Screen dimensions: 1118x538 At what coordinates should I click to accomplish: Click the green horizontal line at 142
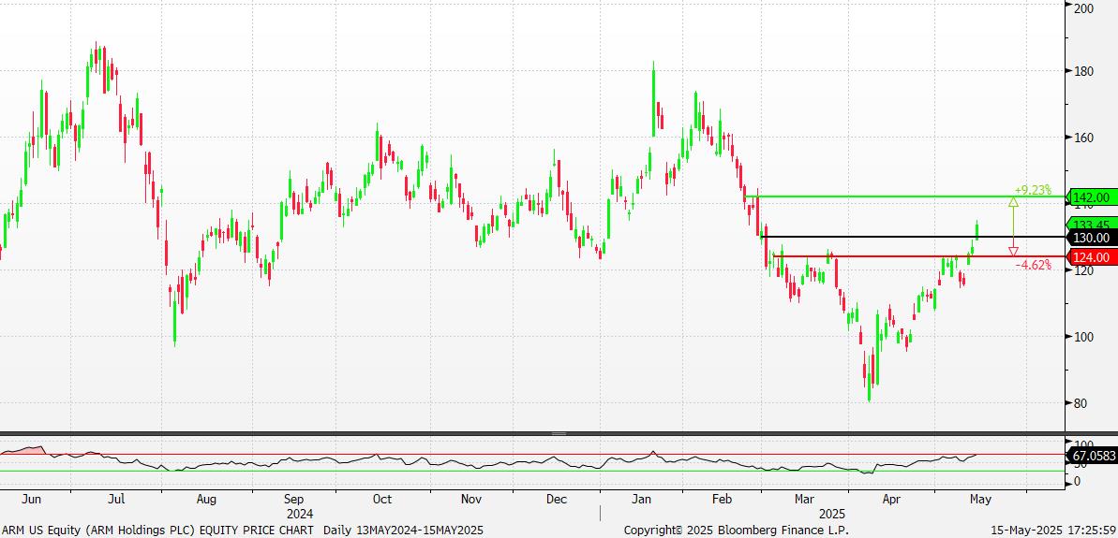pyautogui.click(x=904, y=196)
